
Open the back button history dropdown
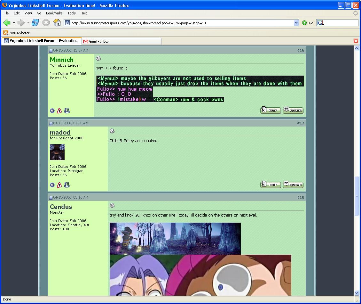point(14,23)
